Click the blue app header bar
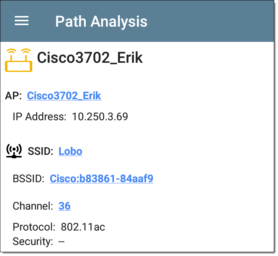Screen dimensions: 278x256 click(137, 21)
